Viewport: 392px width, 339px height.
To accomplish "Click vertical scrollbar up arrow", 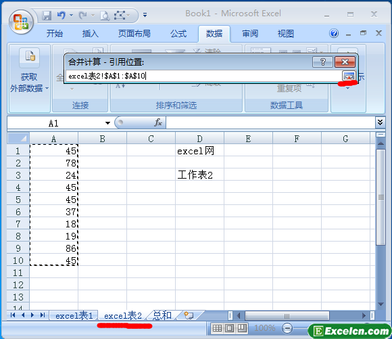I will (381, 143).
